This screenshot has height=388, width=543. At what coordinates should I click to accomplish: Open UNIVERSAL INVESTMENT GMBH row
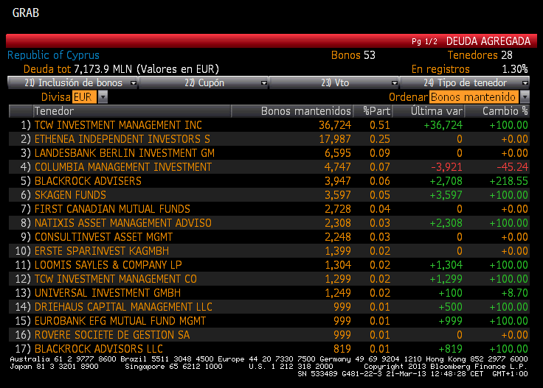269,293
